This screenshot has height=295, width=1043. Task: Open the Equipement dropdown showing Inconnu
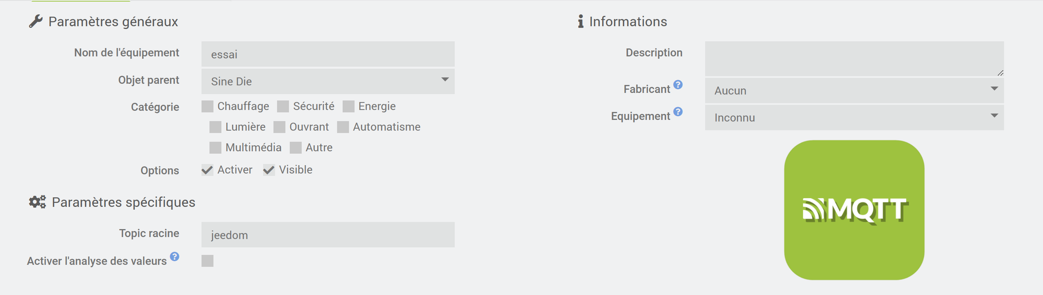click(x=854, y=118)
